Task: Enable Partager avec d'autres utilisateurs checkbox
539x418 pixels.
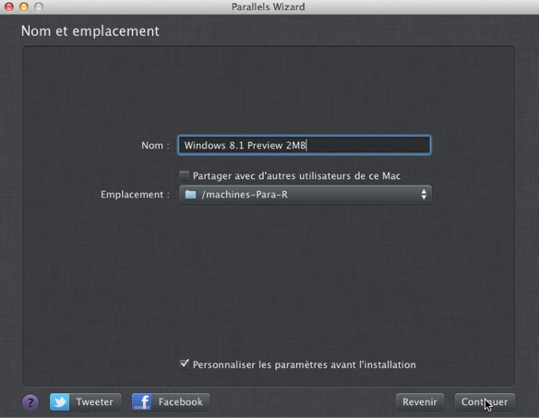Action: tap(185, 175)
